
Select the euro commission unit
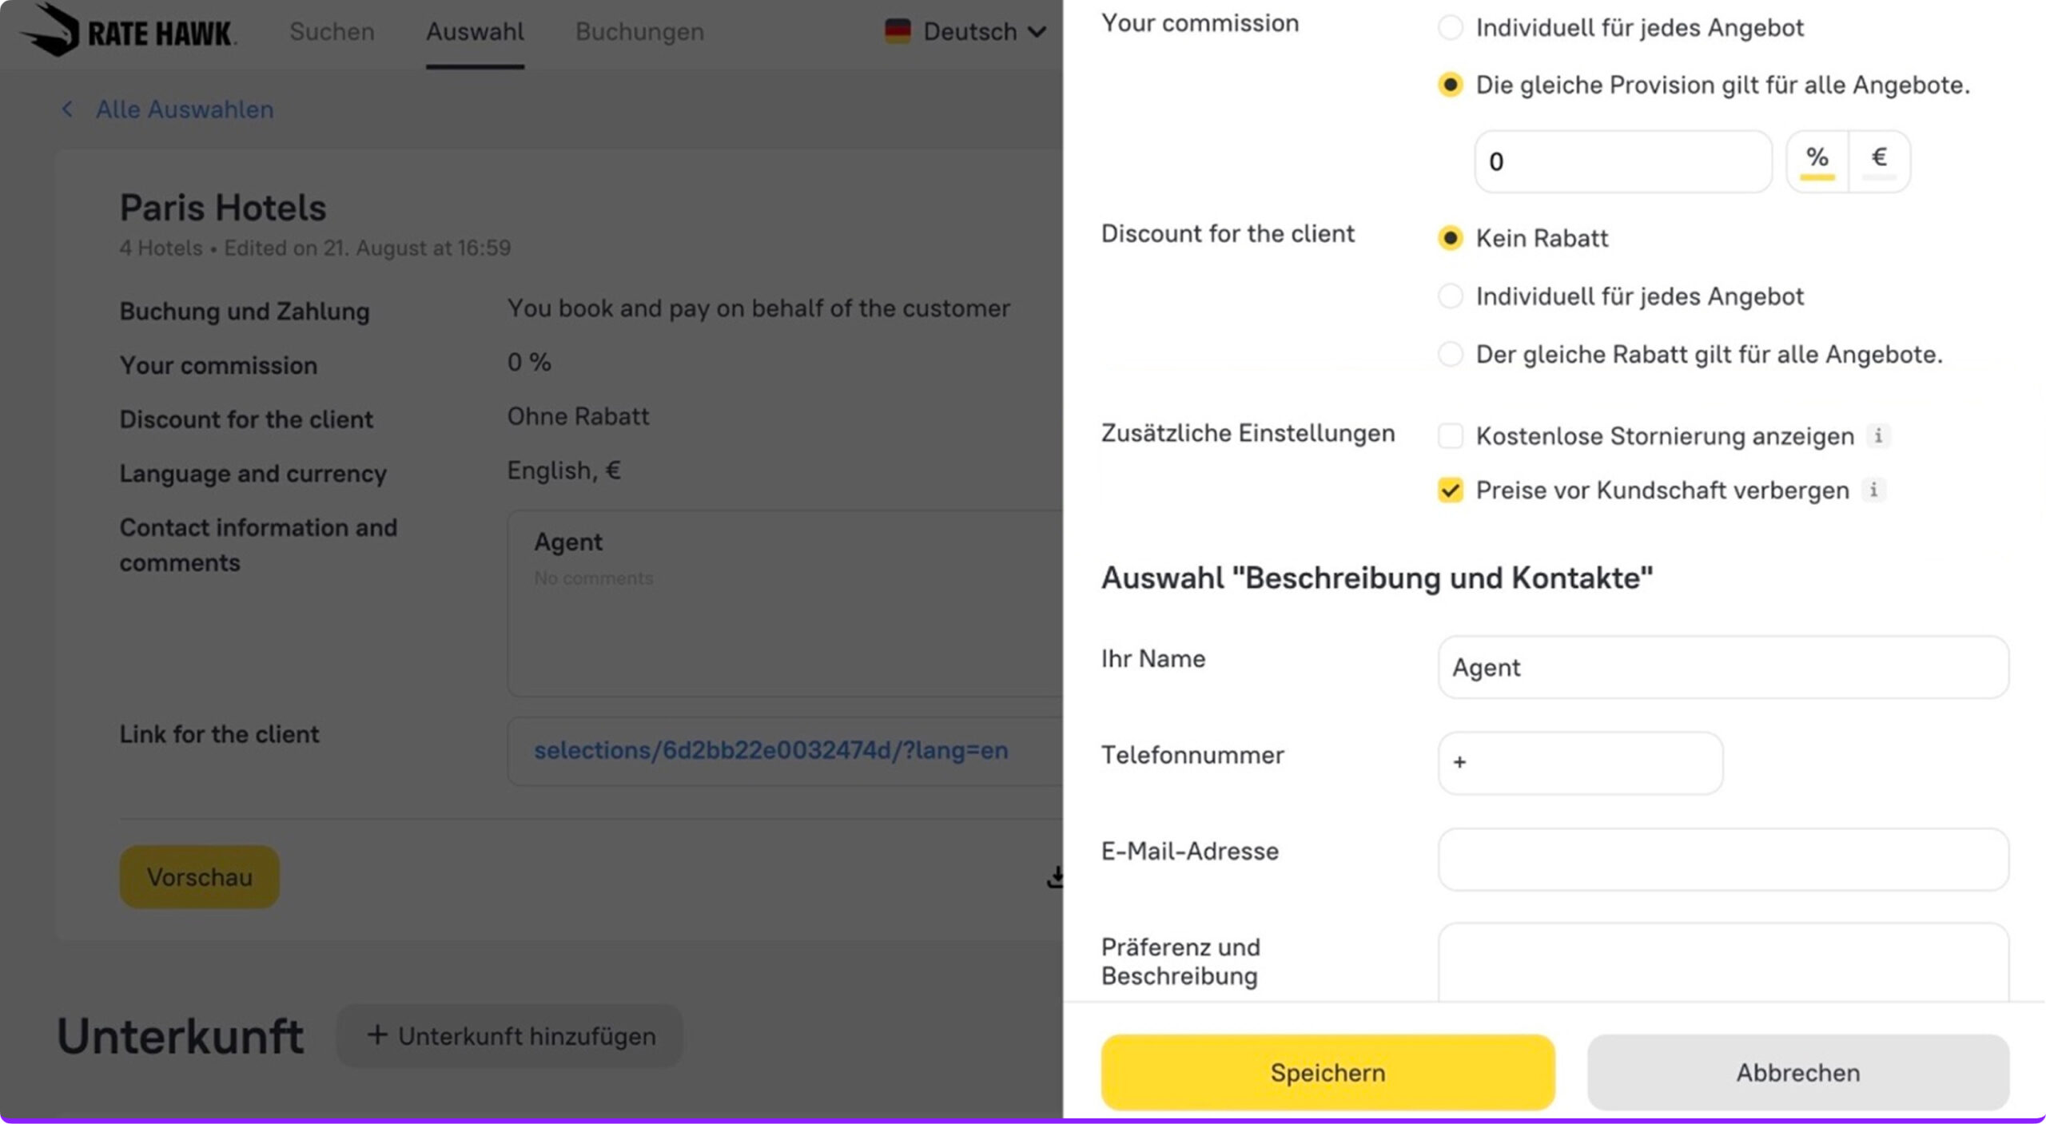point(1879,161)
